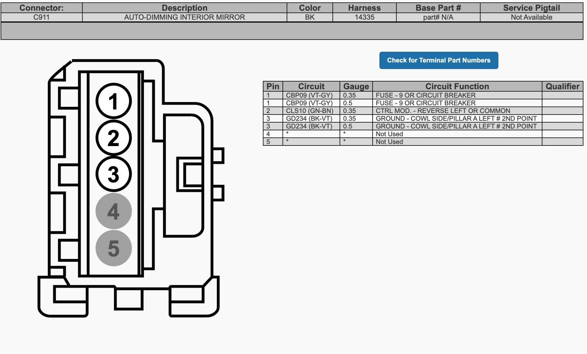Click CBP09 (VT-GY) circuit with gauge 0.35

(311, 95)
